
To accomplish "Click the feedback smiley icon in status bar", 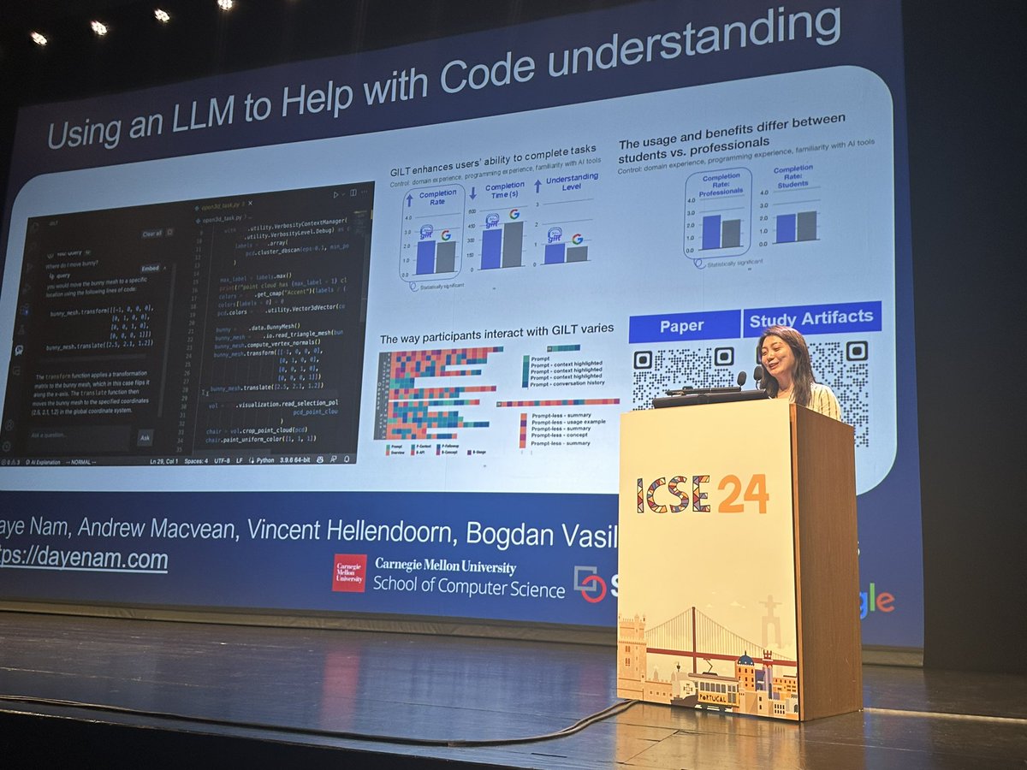I will [x=319, y=459].
